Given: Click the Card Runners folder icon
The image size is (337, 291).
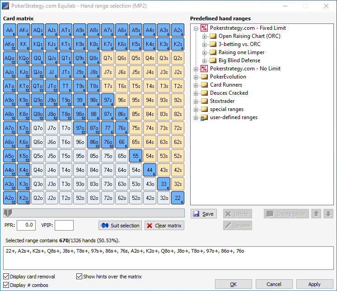Looking at the screenshot, I should (204, 85).
